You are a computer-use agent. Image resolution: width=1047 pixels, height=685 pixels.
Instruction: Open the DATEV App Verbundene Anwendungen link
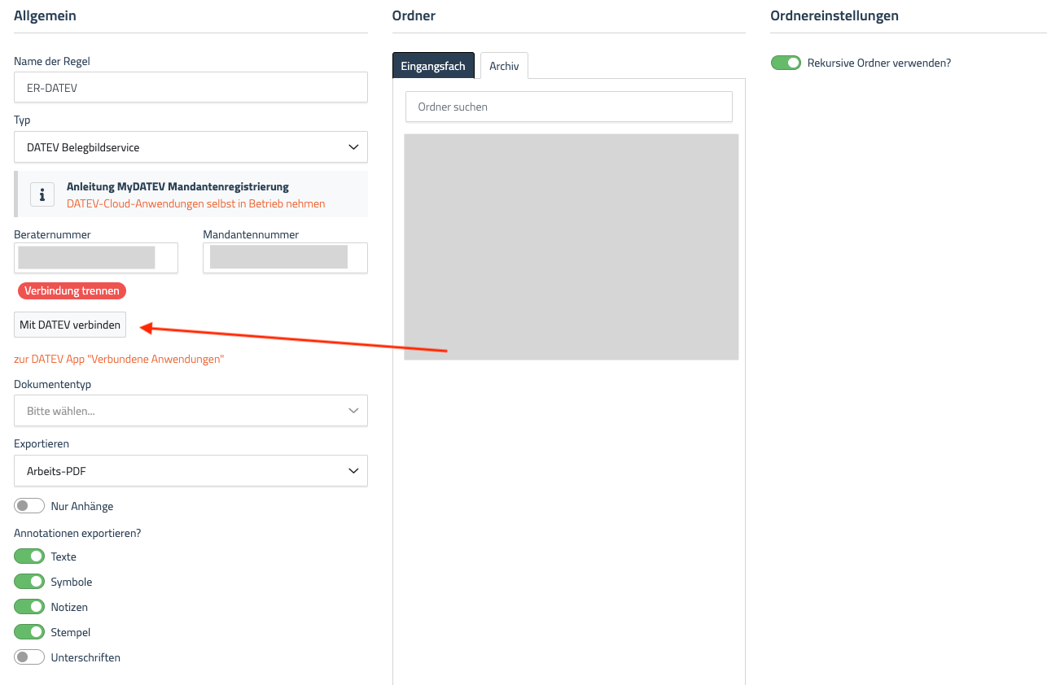tap(119, 359)
